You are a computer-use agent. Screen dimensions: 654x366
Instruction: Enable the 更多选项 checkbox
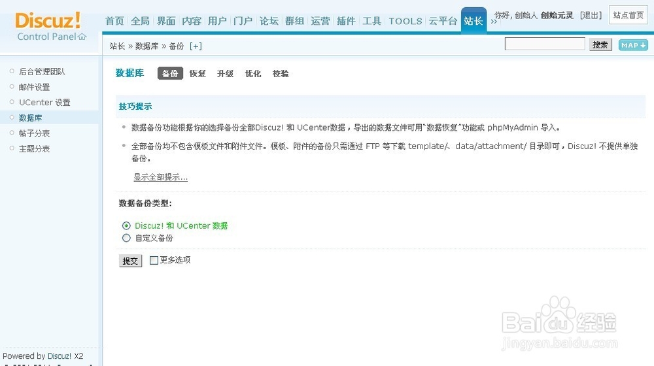154,261
